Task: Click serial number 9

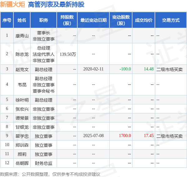Action: [7, 136]
